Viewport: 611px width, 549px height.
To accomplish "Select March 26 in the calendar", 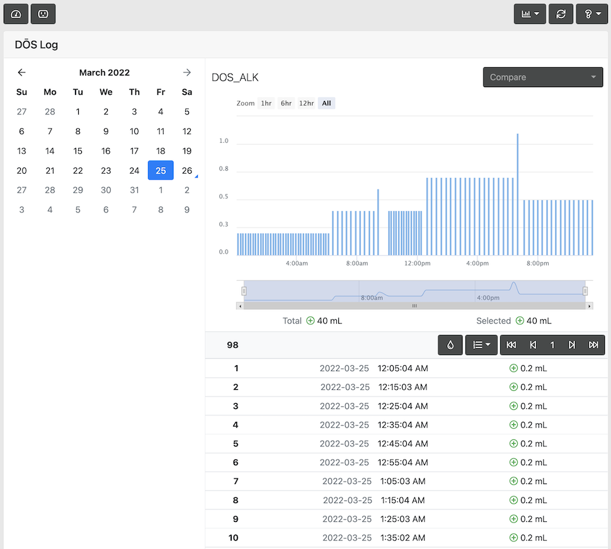I will [187, 171].
